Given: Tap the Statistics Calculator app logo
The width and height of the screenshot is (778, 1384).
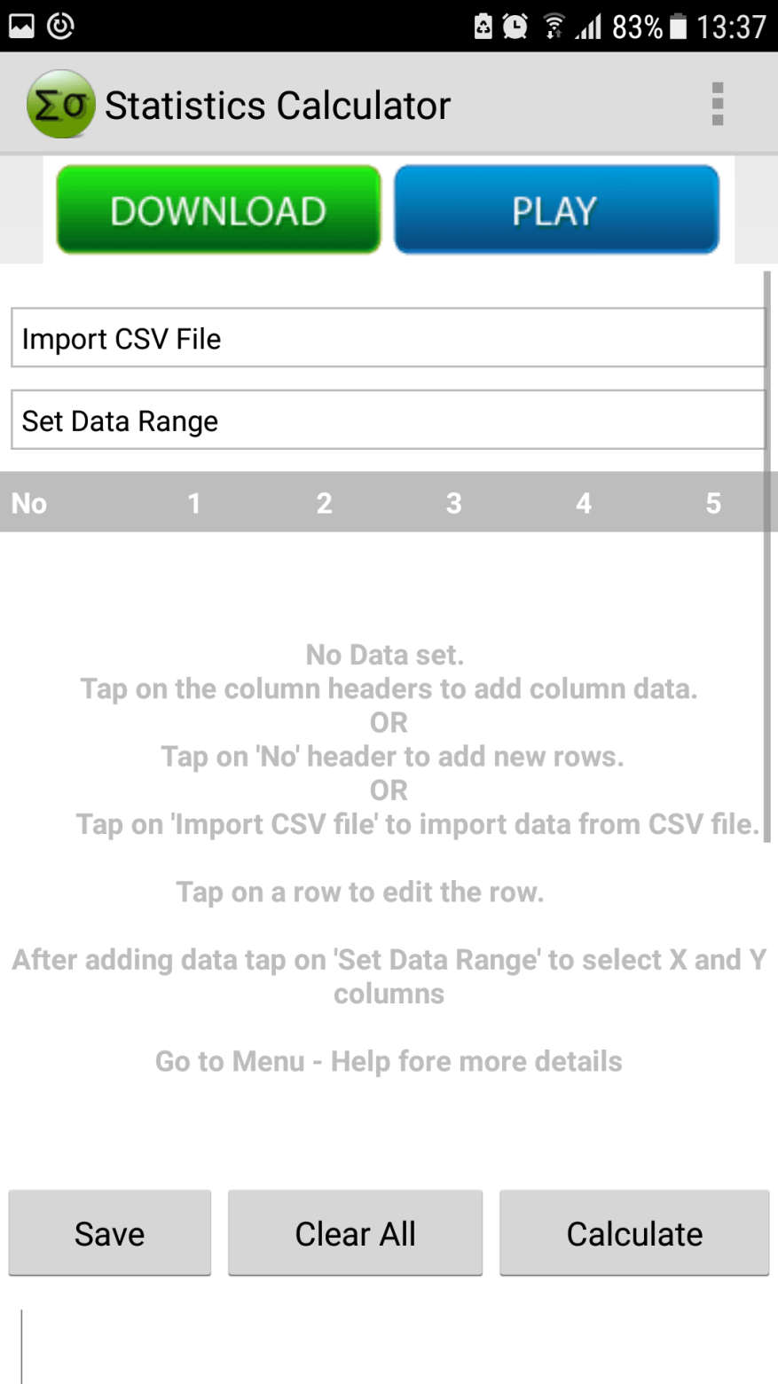Looking at the screenshot, I should tap(60, 105).
